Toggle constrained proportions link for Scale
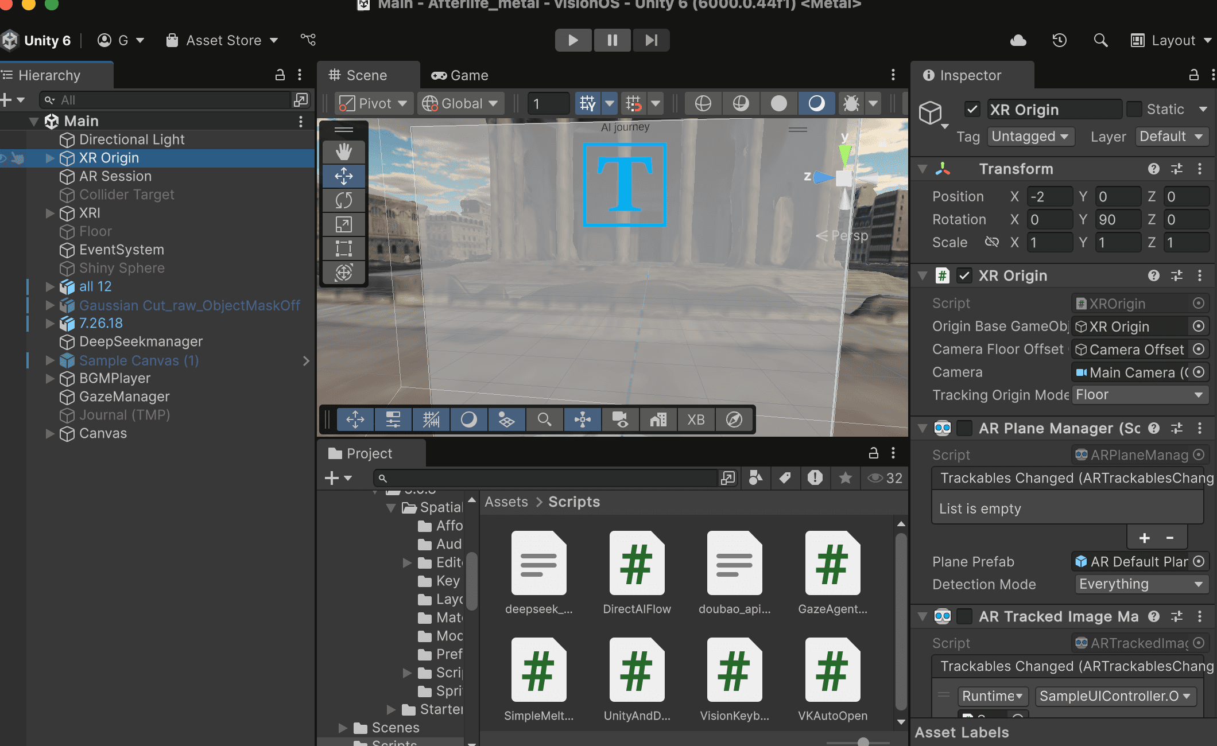The image size is (1217, 746). pyautogui.click(x=991, y=242)
